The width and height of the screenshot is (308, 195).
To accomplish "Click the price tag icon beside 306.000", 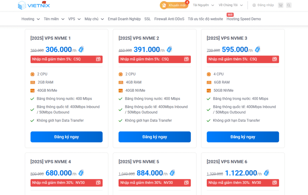I will 81,49.
